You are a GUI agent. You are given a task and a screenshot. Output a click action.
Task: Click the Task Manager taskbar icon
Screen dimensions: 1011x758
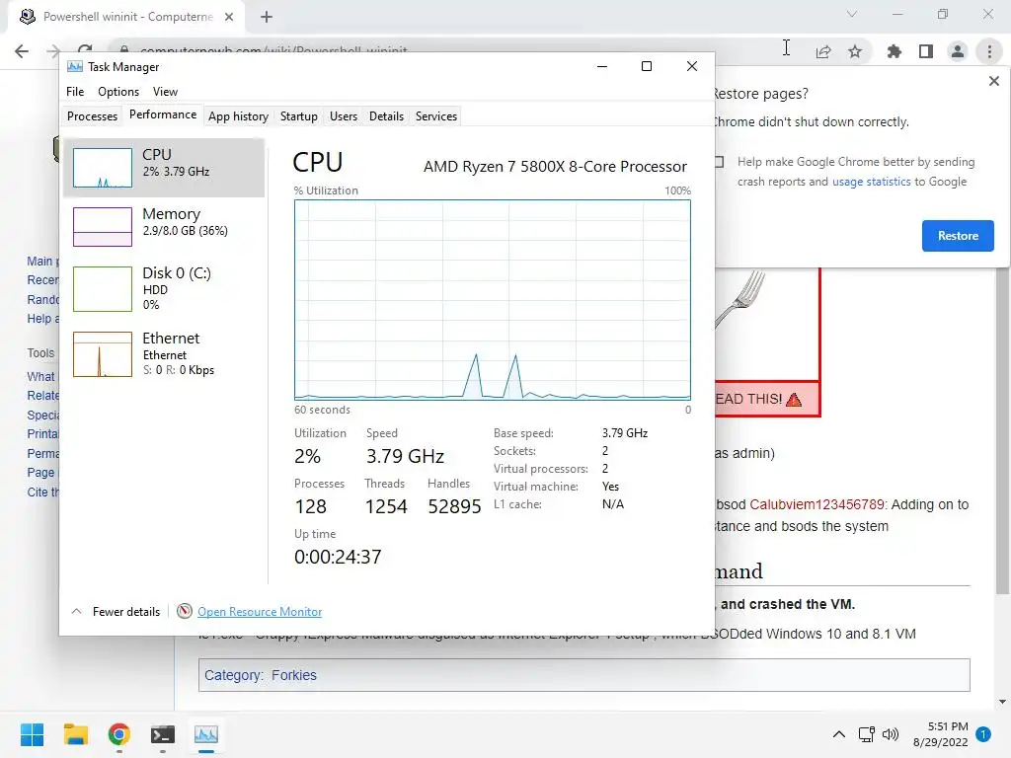(206, 734)
